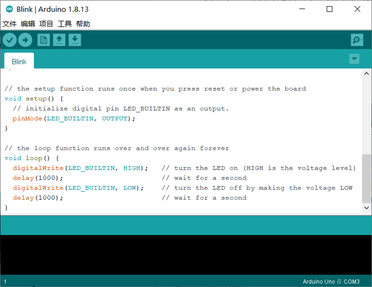Click digitalWrite(LED_BUILTIN, HIGH) code
Image resolution: width=372 pixels, height=287 pixels.
tap(80, 168)
